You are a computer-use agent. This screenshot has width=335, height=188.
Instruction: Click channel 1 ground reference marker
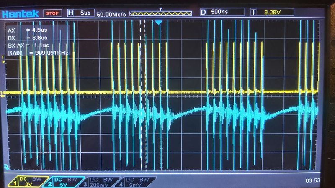pyautogui.click(x=3, y=94)
